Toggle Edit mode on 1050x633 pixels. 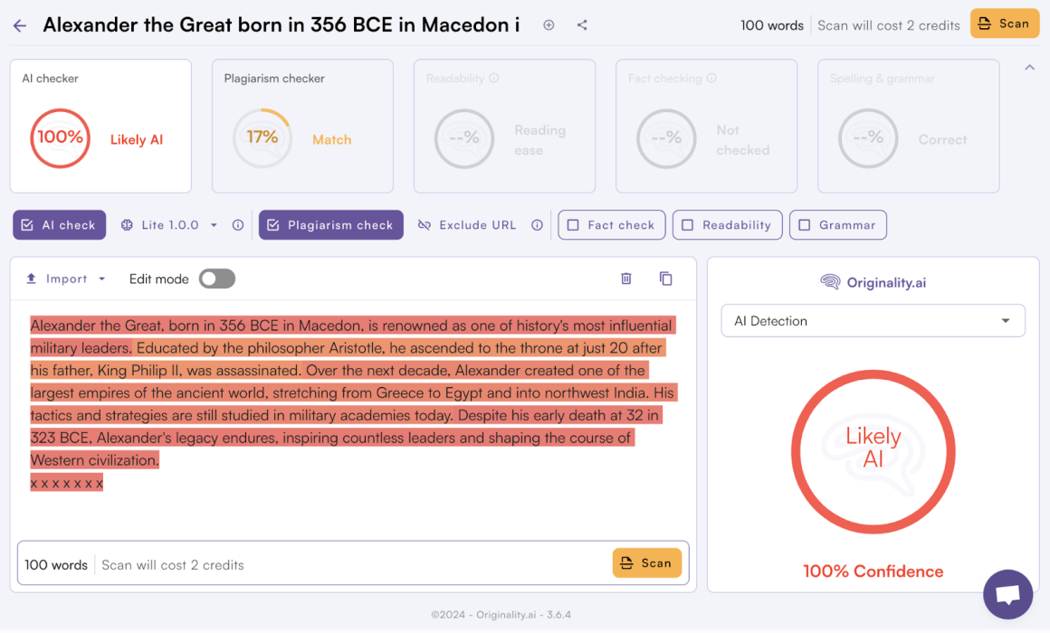(216, 279)
